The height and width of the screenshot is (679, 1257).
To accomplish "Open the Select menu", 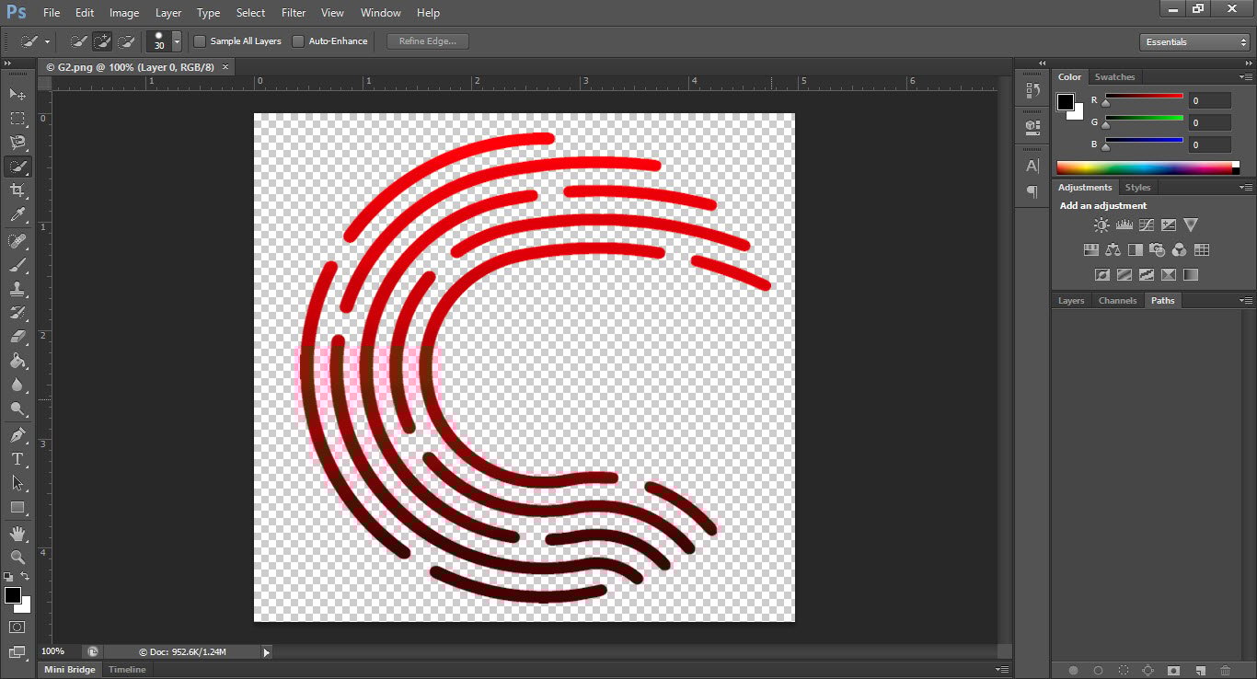I will click(x=250, y=13).
